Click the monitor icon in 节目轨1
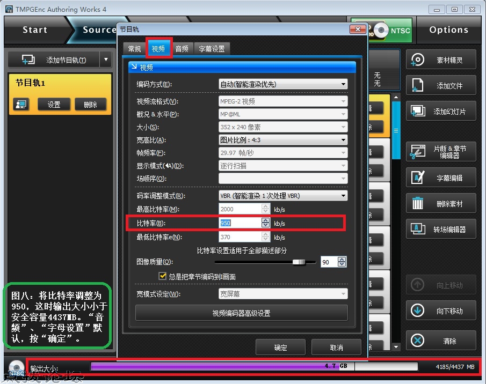Viewport: 486px width, 384px height. [21, 104]
